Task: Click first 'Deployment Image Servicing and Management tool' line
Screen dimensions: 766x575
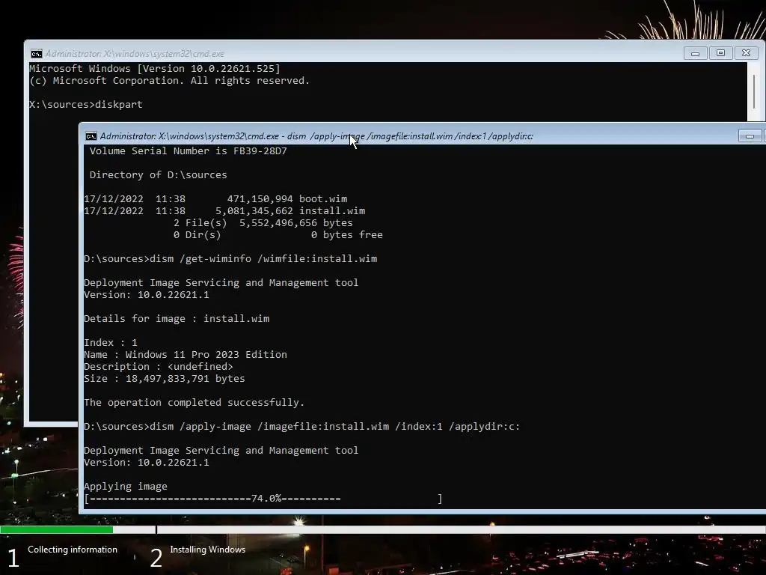Action: pyautogui.click(x=221, y=282)
